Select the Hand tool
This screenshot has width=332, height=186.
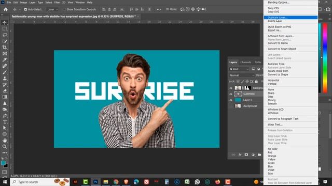[x=5, y=140]
